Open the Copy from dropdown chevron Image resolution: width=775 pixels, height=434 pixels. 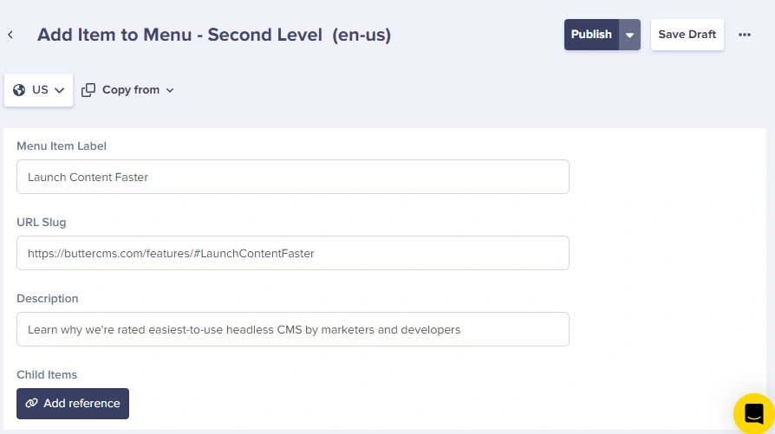pos(170,90)
